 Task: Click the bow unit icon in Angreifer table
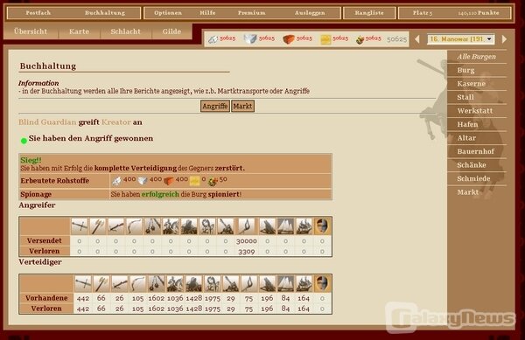tap(134, 226)
